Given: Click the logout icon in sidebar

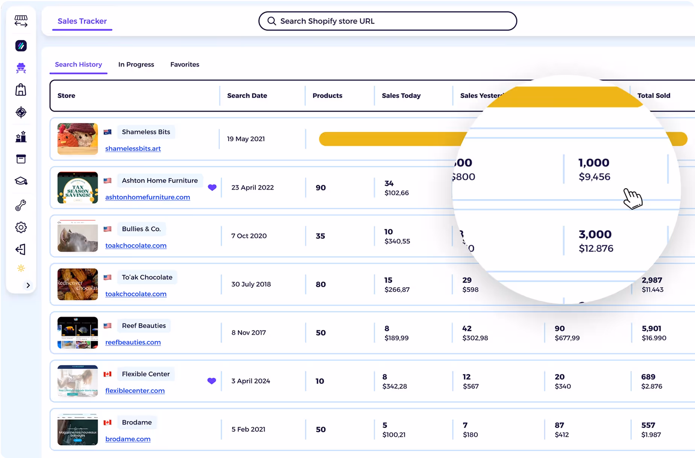Looking at the screenshot, I should (x=21, y=250).
